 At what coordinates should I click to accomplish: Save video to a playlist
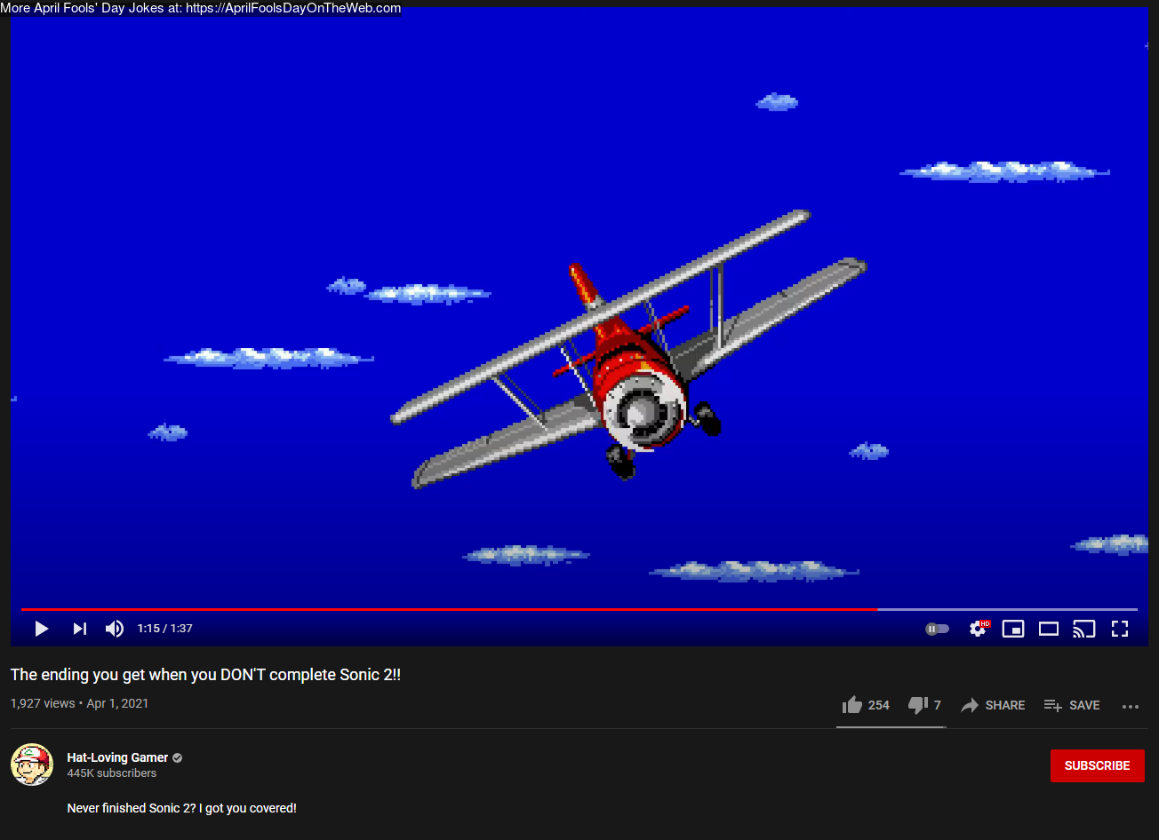1072,705
